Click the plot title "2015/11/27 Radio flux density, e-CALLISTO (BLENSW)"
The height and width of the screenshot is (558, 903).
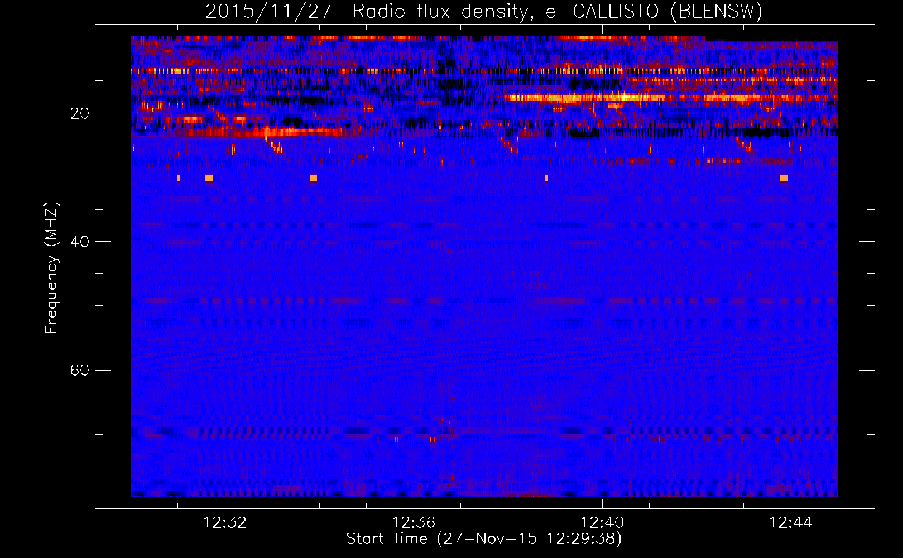pyautogui.click(x=484, y=12)
